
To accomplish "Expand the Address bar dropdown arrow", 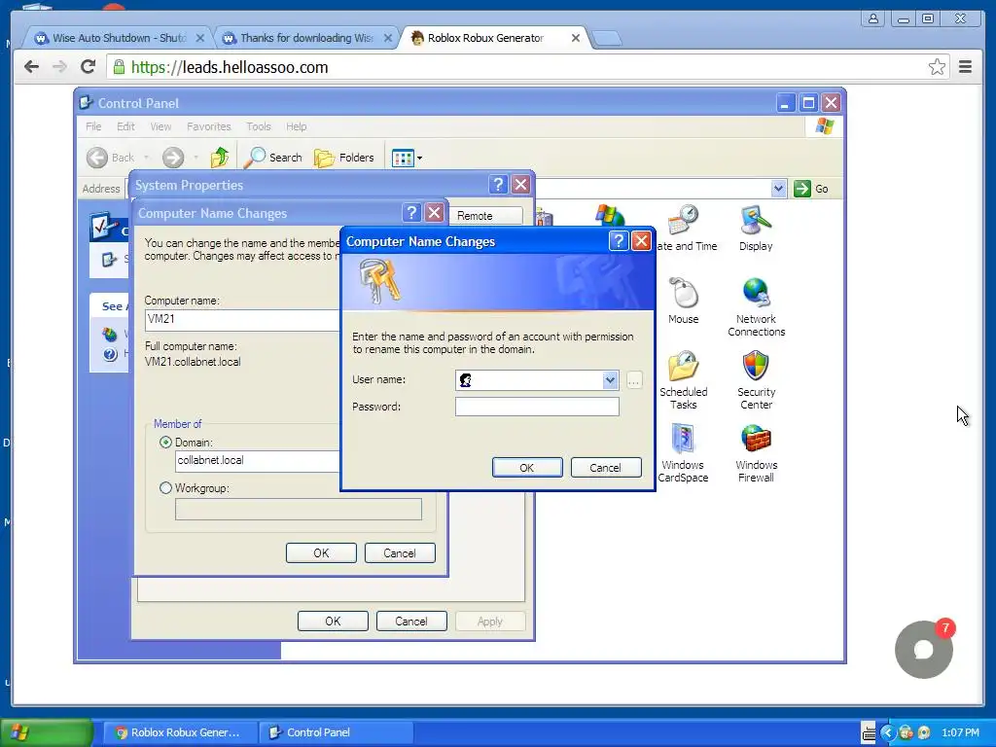I will (x=778, y=189).
